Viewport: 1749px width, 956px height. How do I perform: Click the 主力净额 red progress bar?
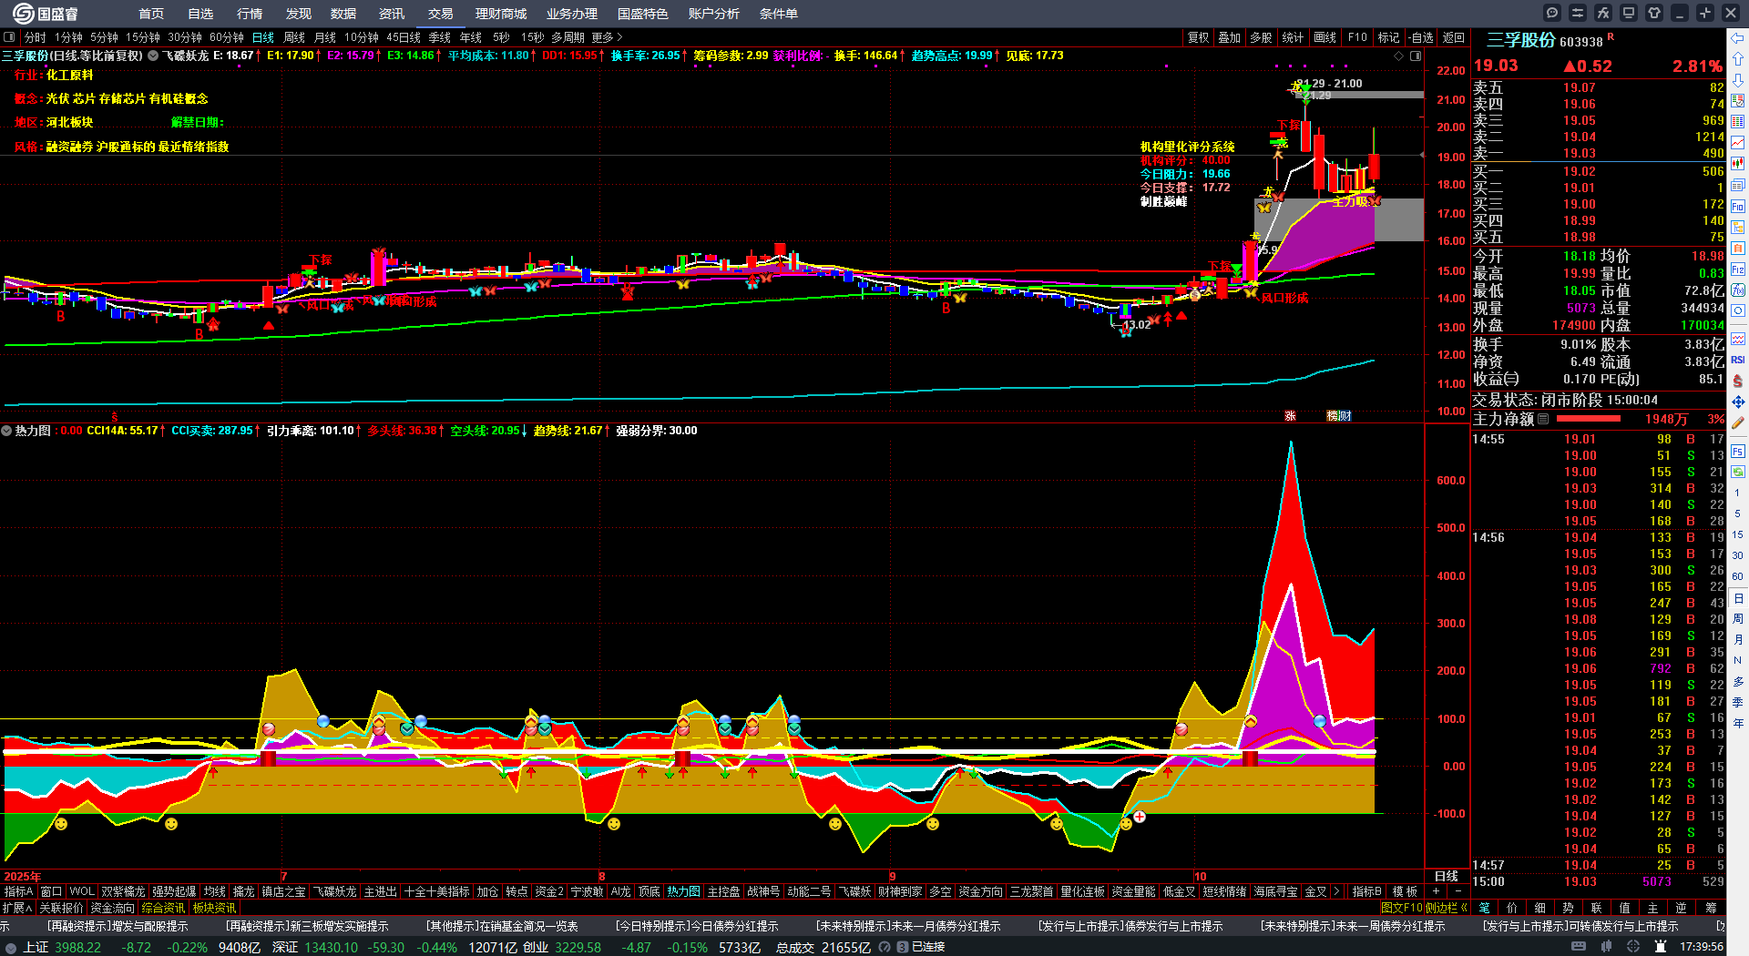[x=1588, y=419]
